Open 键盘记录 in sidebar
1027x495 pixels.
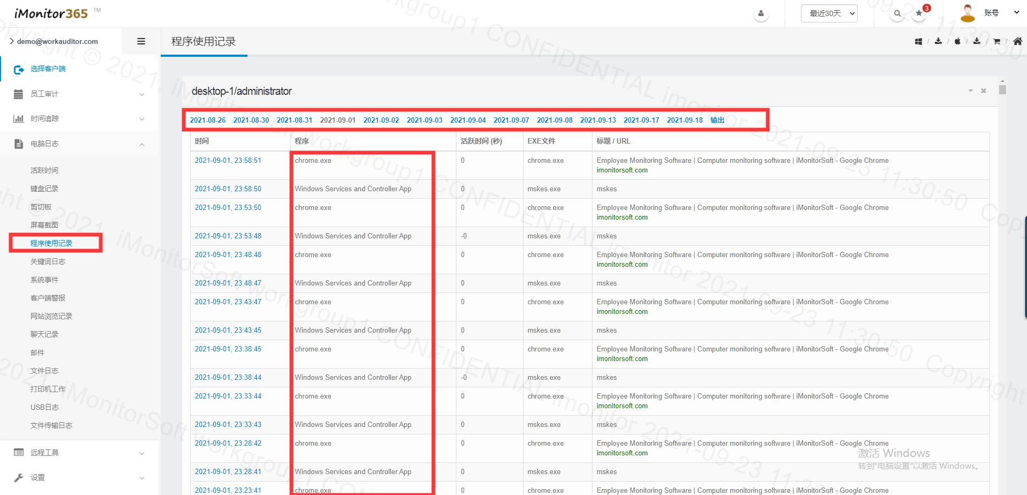click(44, 189)
